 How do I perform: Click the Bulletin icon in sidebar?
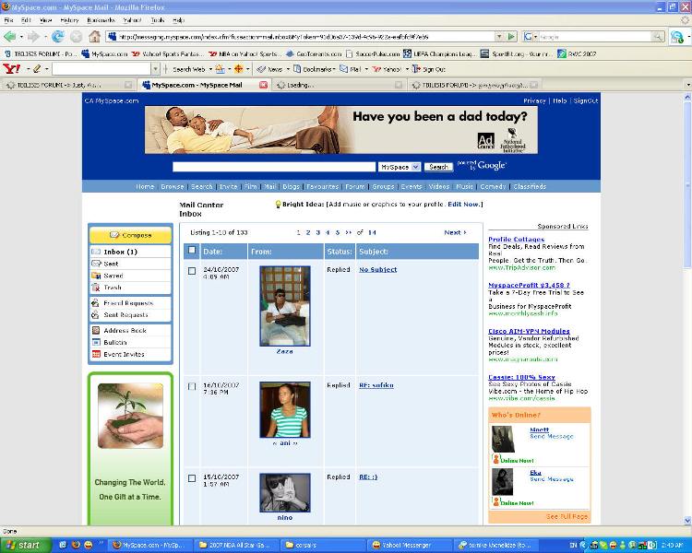click(96, 342)
